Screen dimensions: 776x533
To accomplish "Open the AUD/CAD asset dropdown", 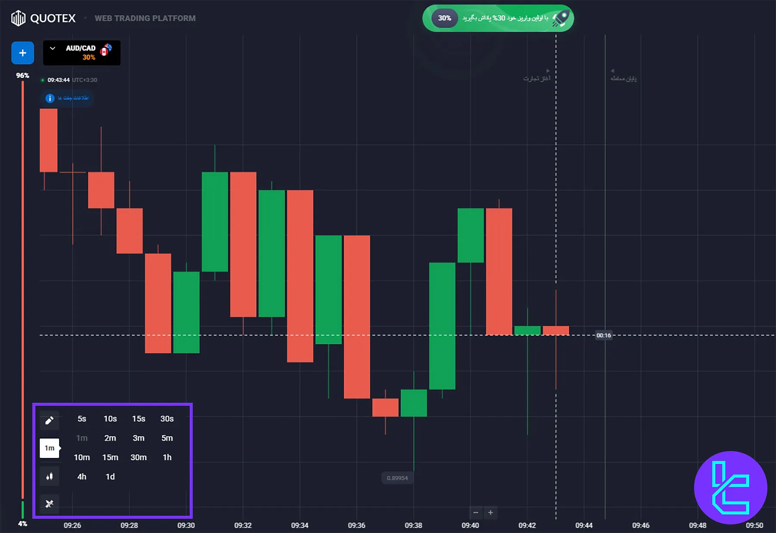I will (82, 53).
